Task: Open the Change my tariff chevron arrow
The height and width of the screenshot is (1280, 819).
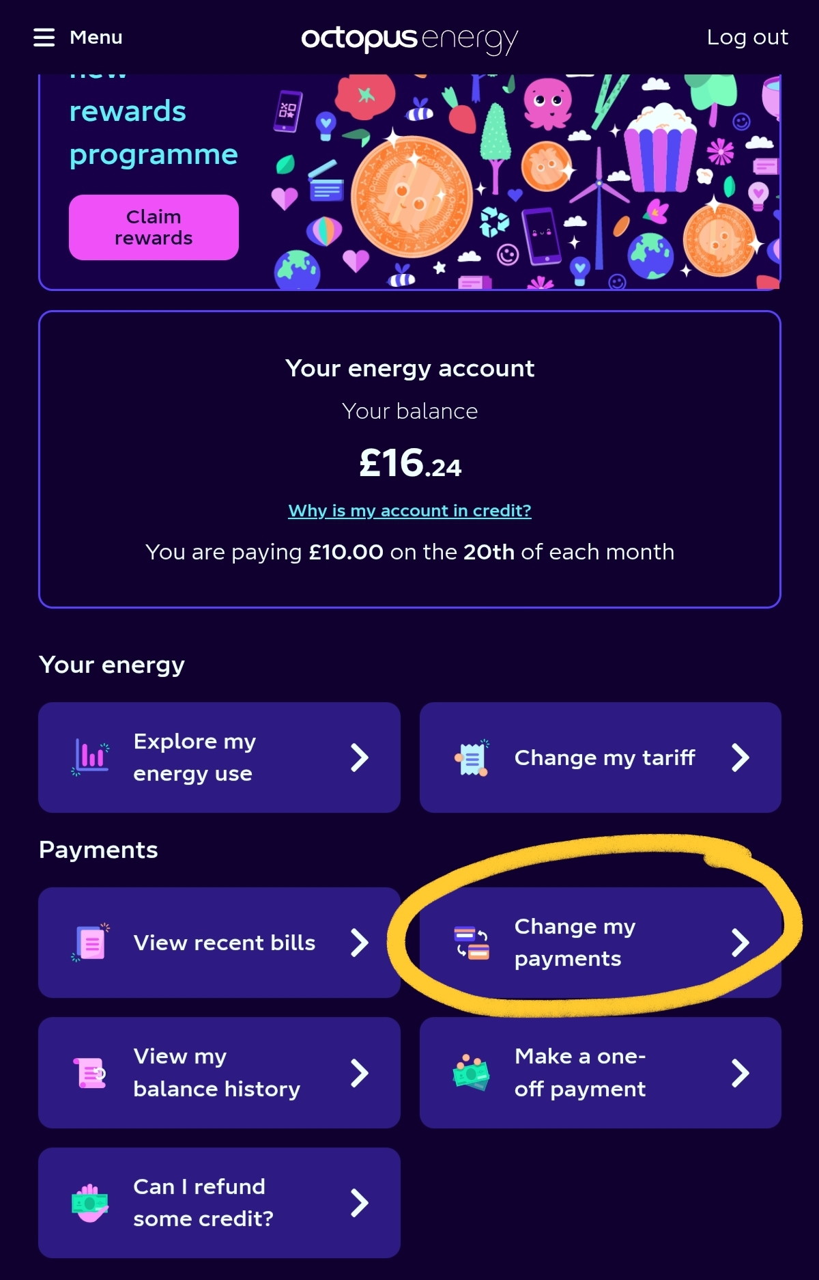Action: pos(741,757)
